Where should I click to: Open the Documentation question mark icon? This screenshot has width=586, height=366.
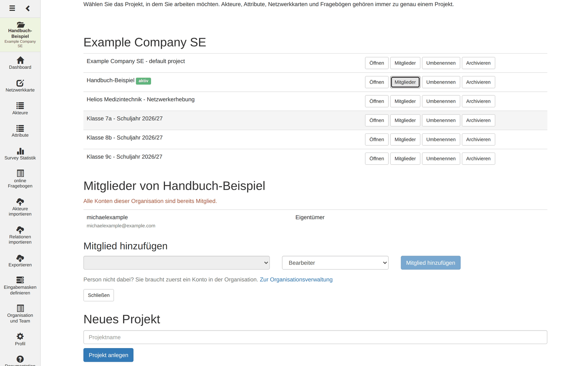pyautogui.click(x=20, y=359)
